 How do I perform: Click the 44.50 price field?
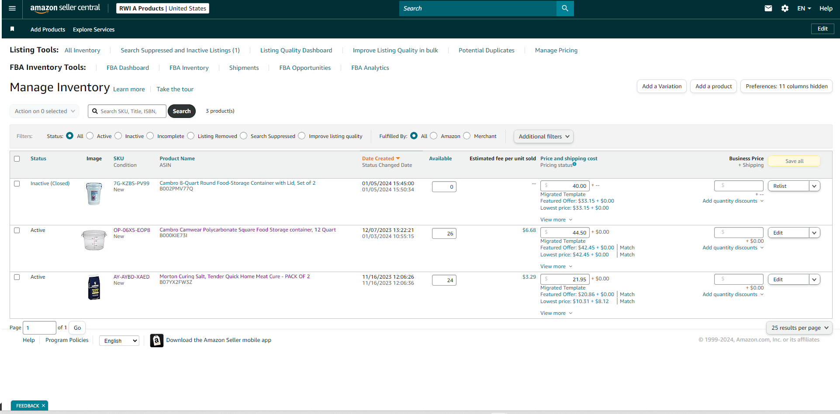pos(565,233)
